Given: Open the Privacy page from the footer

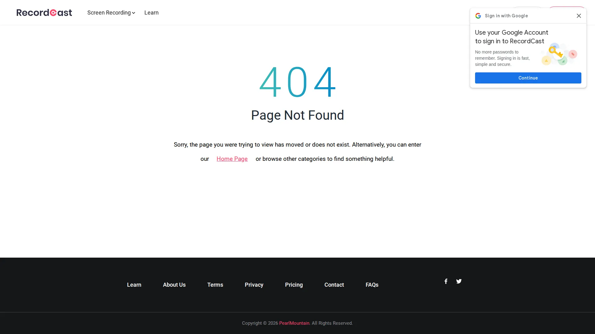Looking at the screenshot, I should coord(254,285).
